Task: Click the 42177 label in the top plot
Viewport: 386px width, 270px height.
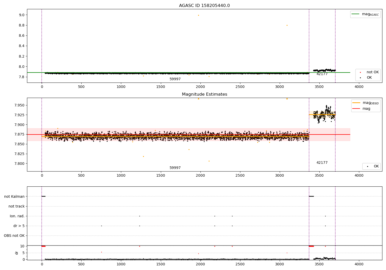Action: pos(322,74)
